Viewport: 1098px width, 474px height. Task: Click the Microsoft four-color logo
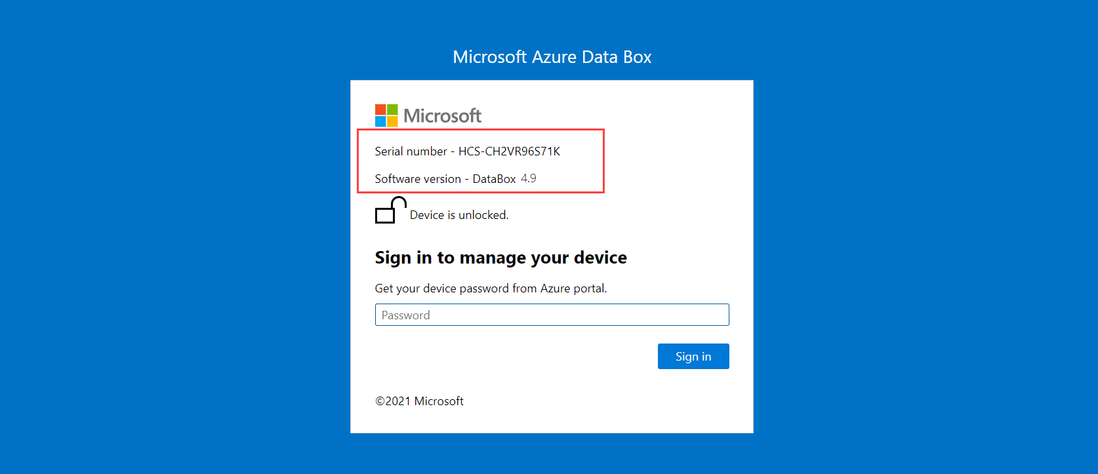(x=386, y=115)
